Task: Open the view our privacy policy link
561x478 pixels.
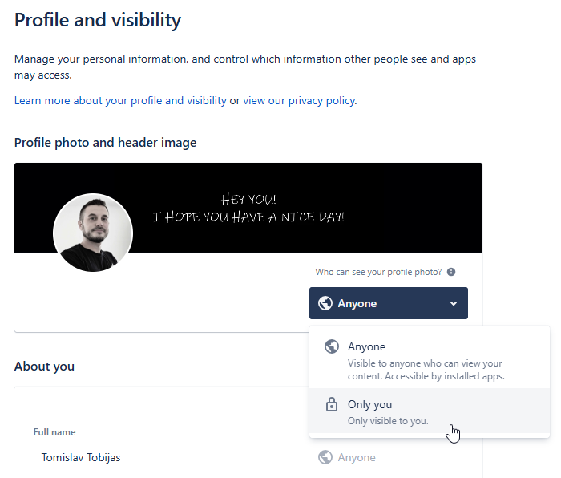Action: [299, 101]
